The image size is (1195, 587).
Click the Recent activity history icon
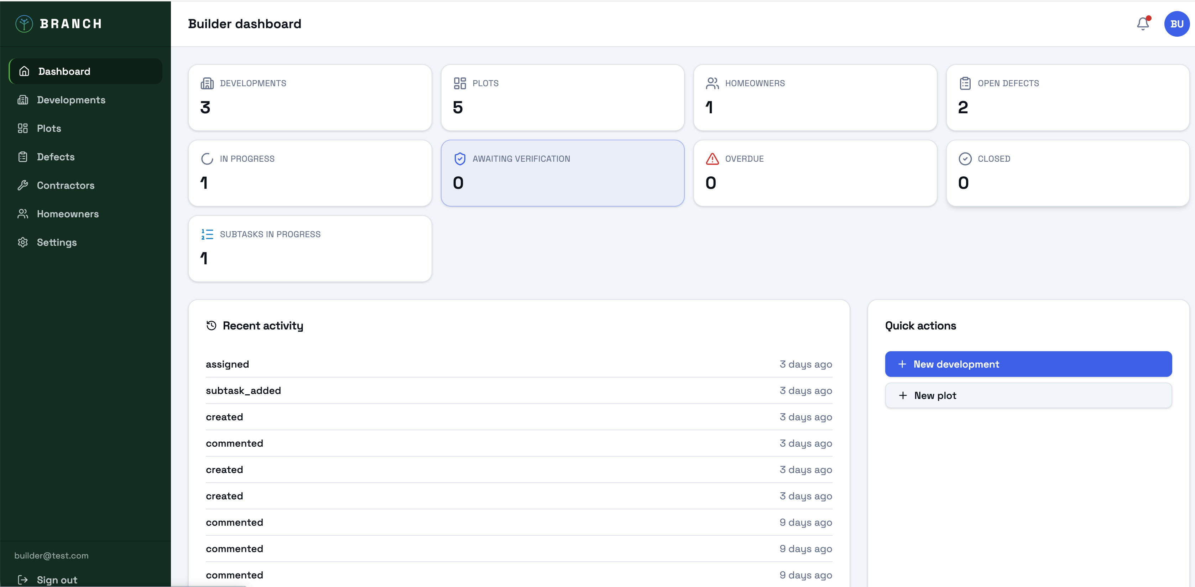pos(211,326)
